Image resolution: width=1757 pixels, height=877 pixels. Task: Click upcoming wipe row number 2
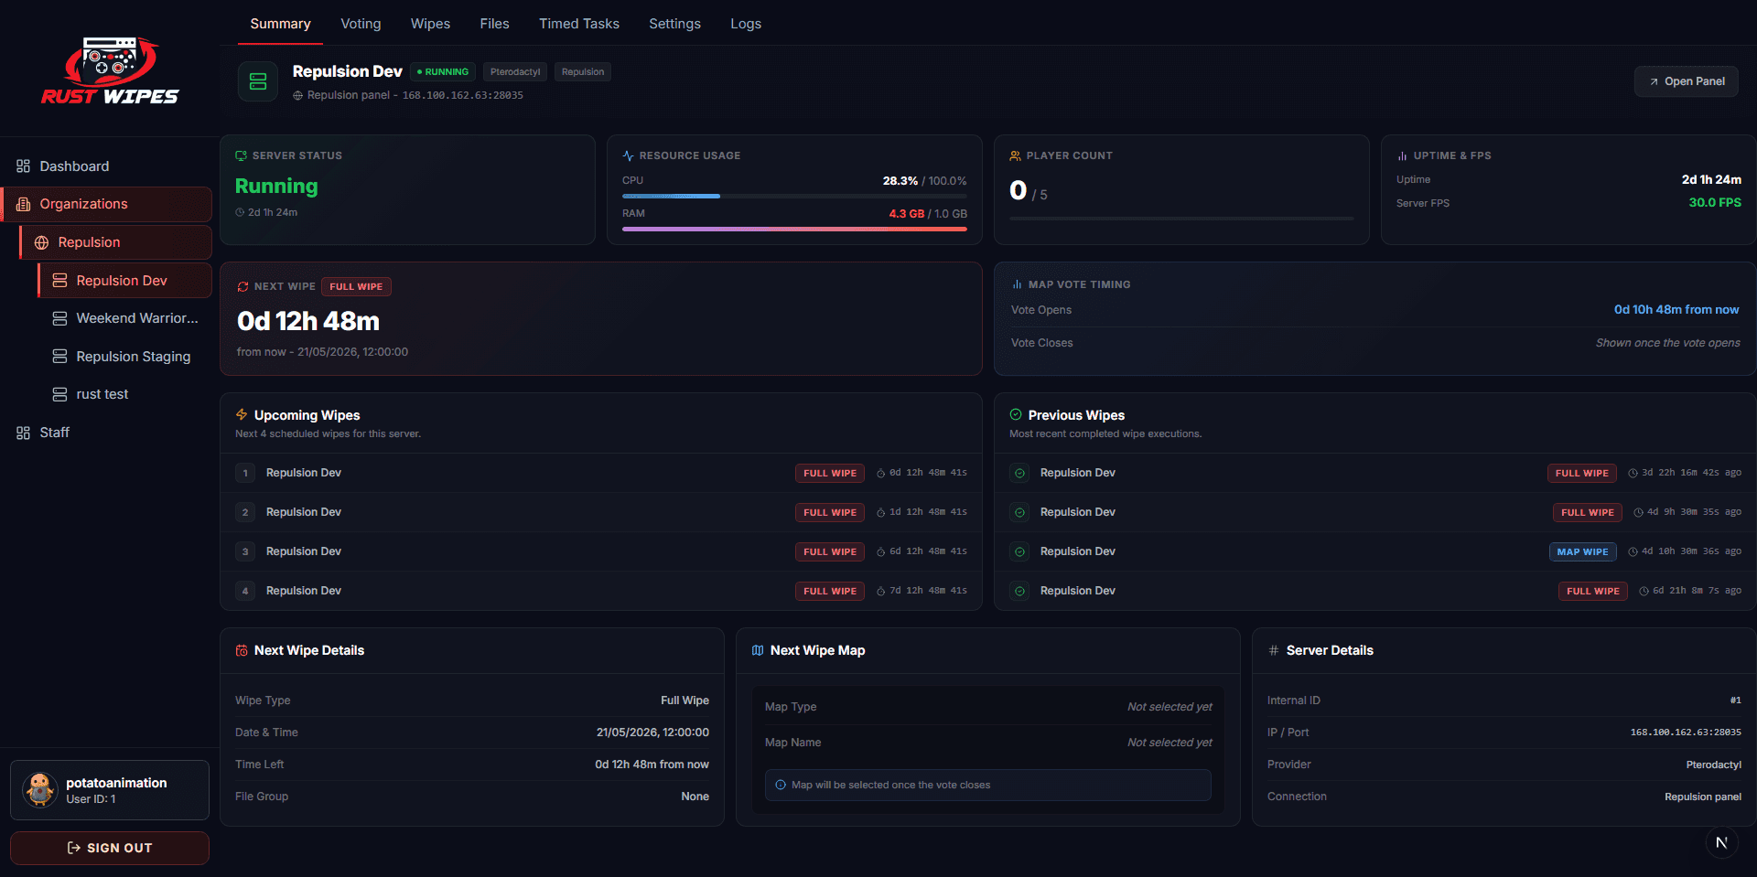[601, 512]
